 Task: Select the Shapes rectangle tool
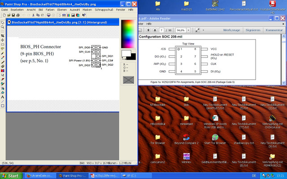(3, 106)
